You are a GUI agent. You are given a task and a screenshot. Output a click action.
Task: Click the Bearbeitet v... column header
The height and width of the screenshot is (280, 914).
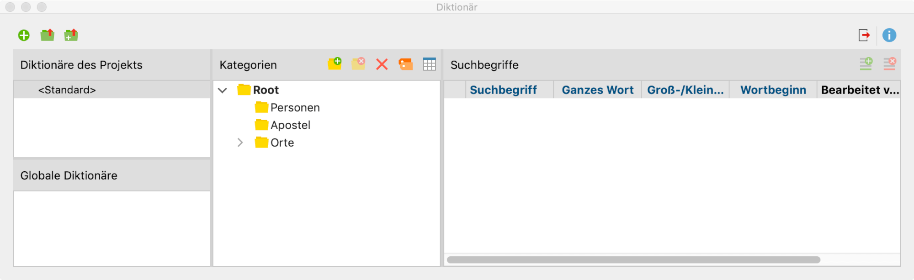coord(859,90)
